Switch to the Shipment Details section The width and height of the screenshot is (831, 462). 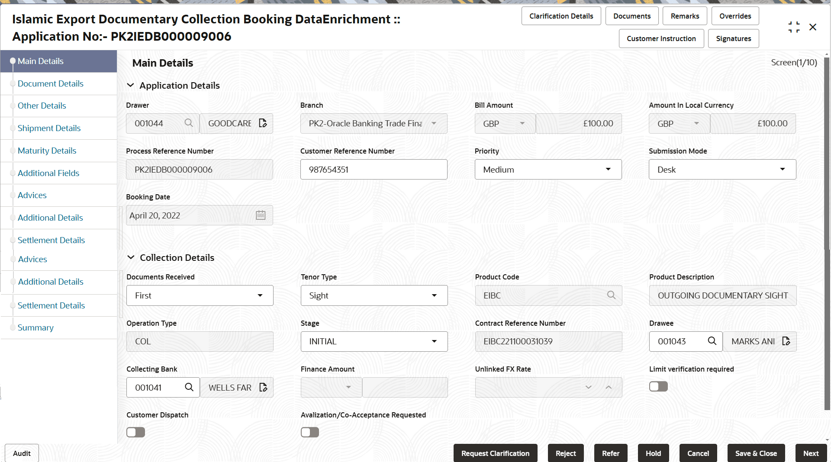[49, 128]
